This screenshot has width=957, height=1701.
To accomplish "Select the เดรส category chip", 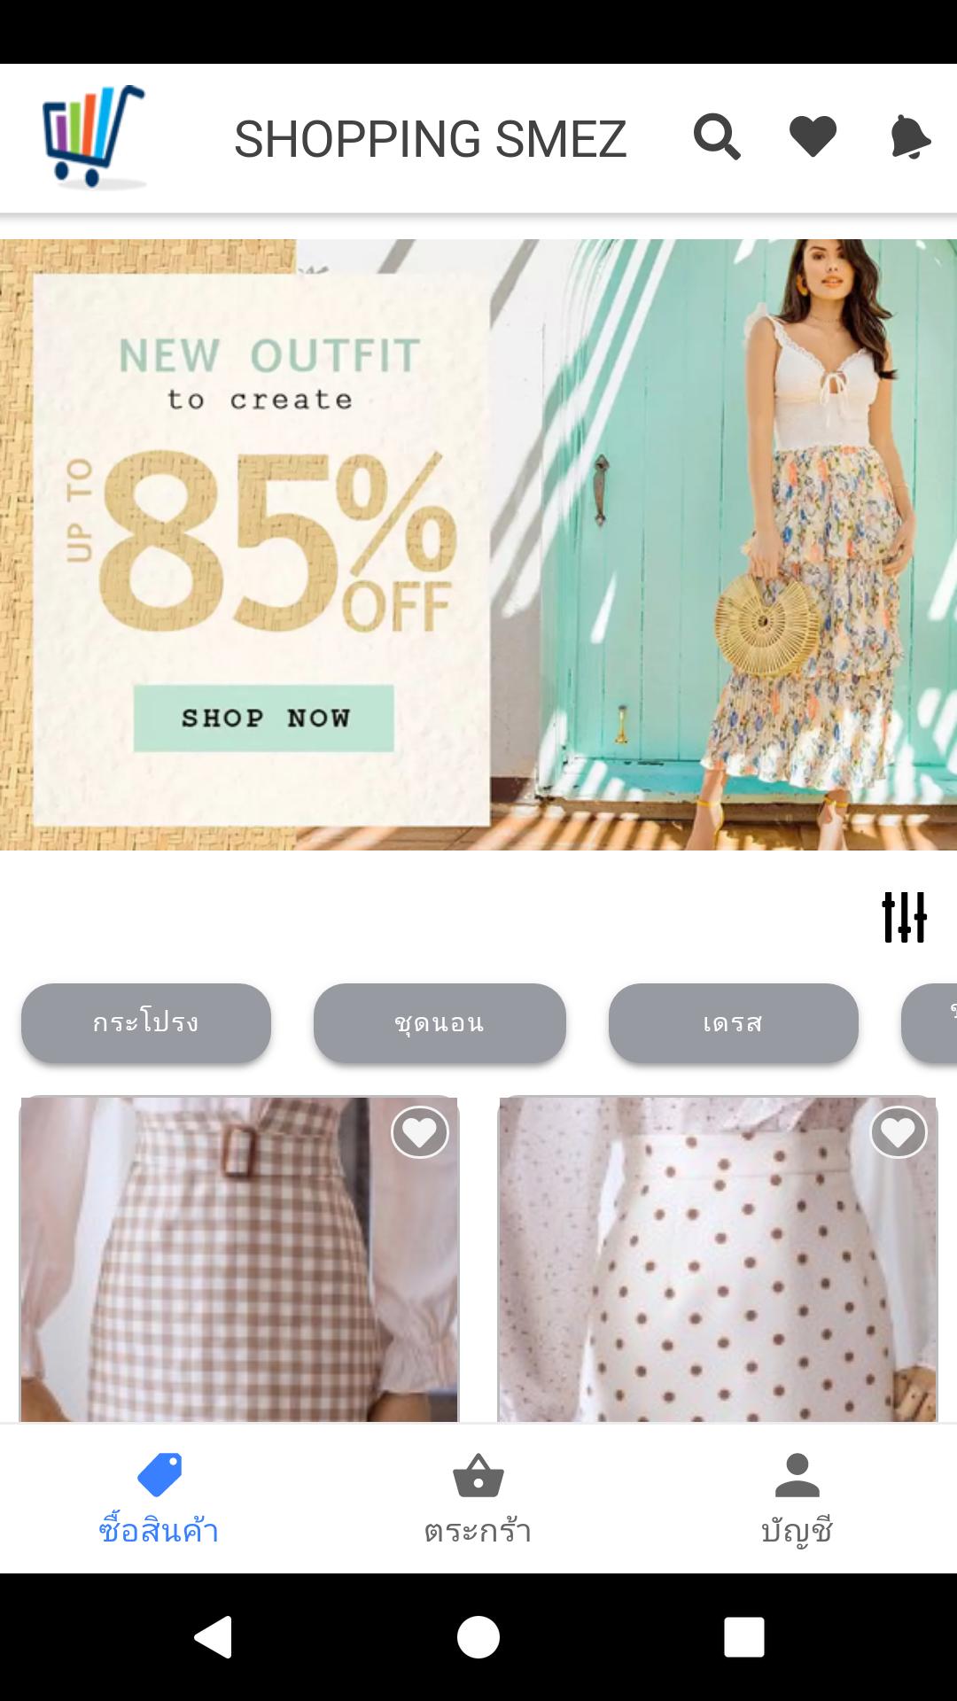I will point(734,1023).
